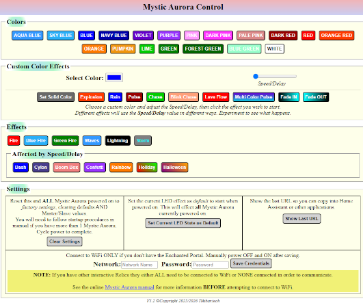The height and width of the screenshot is (303, 363).
Task: Select the DARK PINK color button
Action: point(218,36)
